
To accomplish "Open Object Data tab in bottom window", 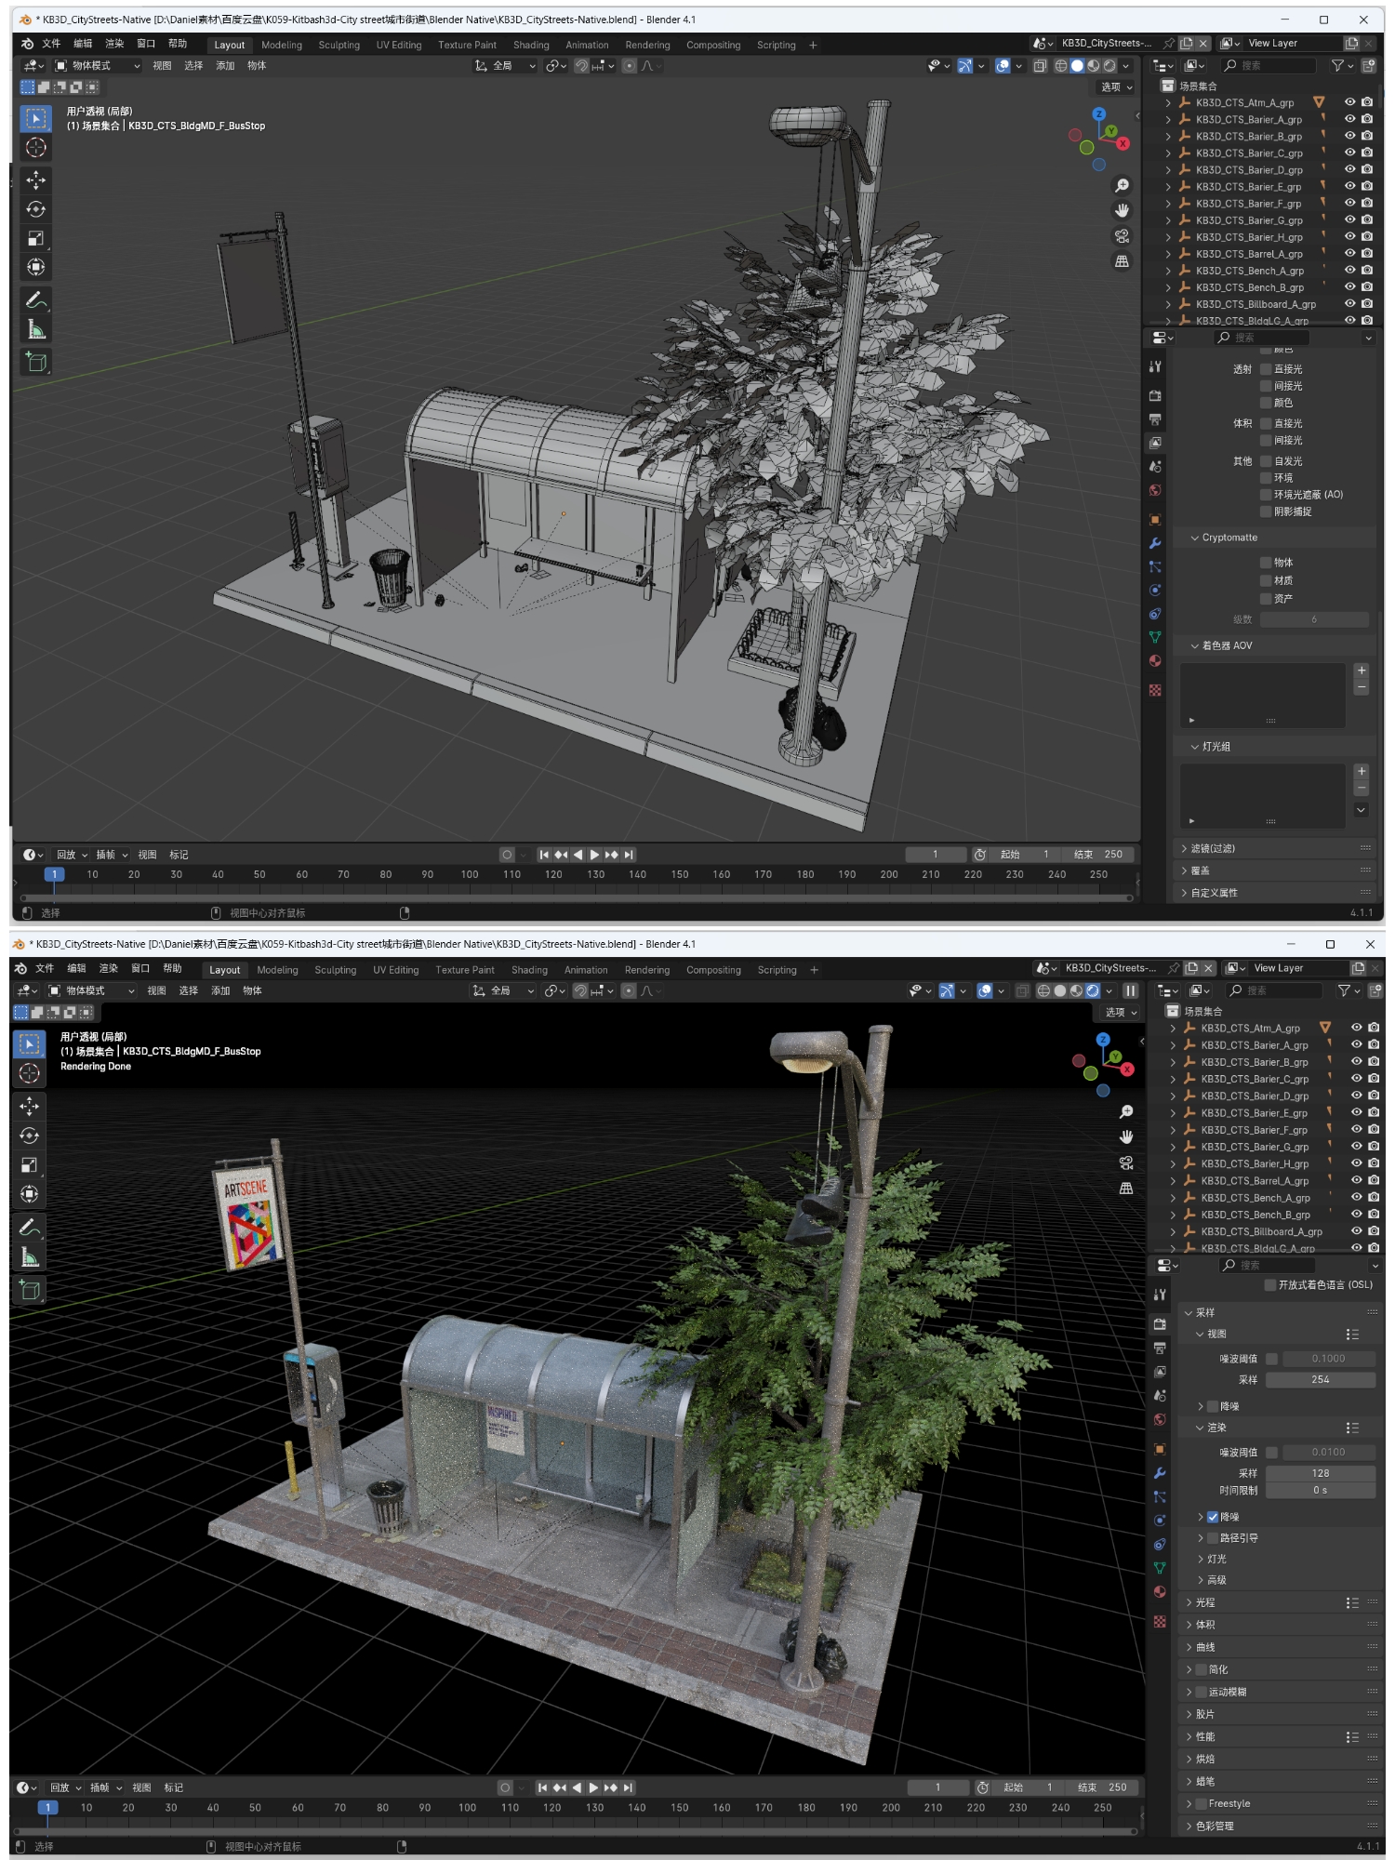I will [x=1160, y=1568].
